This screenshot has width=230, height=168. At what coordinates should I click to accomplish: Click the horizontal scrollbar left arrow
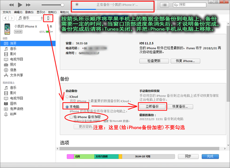(58, 148)
